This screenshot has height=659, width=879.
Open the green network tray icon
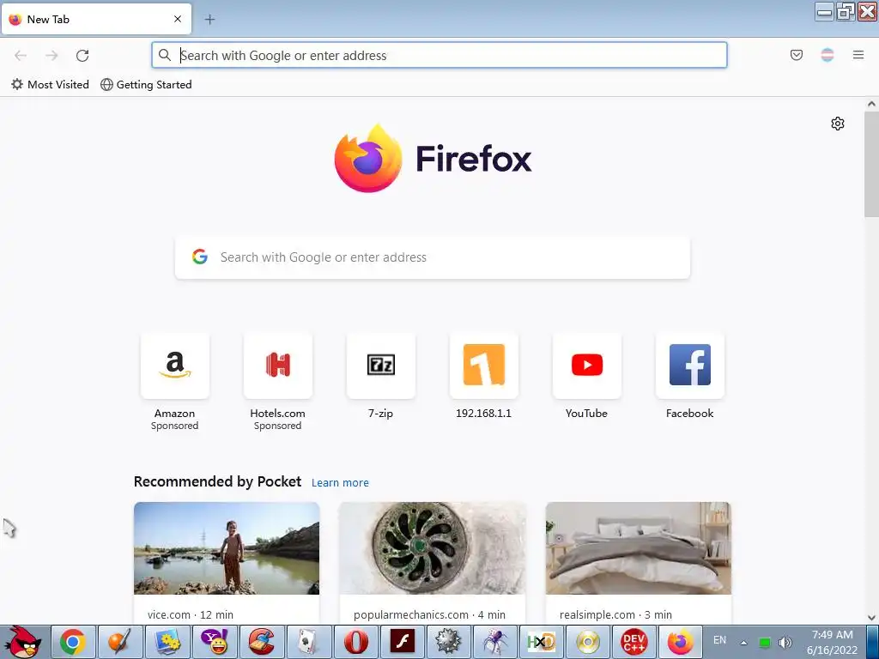pos(764,642)
